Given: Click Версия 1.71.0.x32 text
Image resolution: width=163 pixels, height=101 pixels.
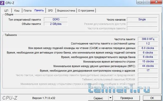Looking at the screenshot, I should point(44,98).
